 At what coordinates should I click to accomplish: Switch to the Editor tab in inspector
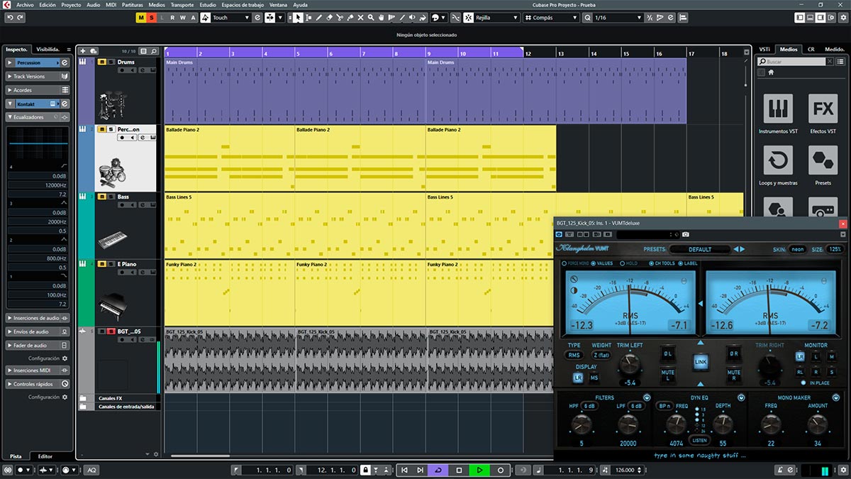tap(45, 456)
